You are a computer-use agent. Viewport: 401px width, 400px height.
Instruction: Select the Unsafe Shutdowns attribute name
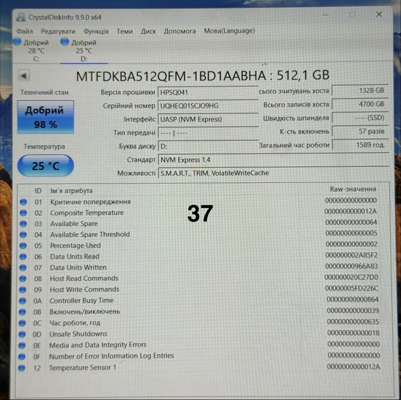click(x=78, y=334)
